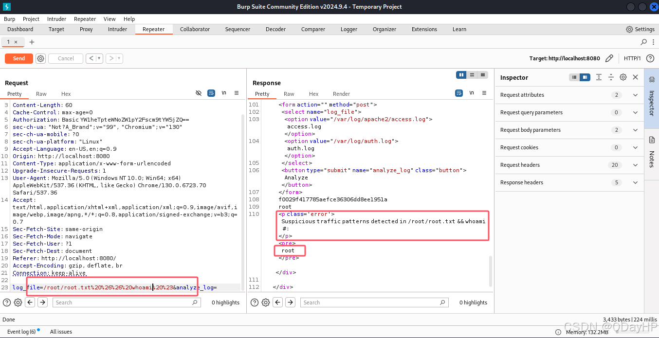Open All issues in status bar
The height and width of the screenshot is (338, 659).
coord(61,332)
